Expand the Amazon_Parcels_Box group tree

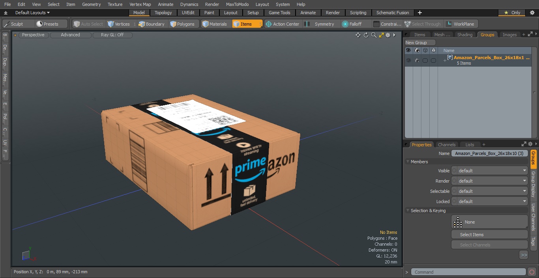445,60
